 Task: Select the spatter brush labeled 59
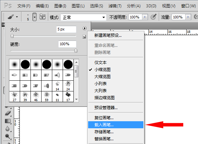(x=47, y=97)
